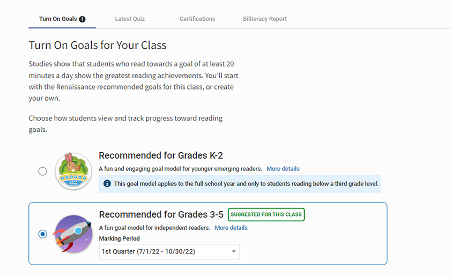Click the Turn On Goals for Your Class heading
Viewport: 452px width, 277px height.
[x=98, y=45]
